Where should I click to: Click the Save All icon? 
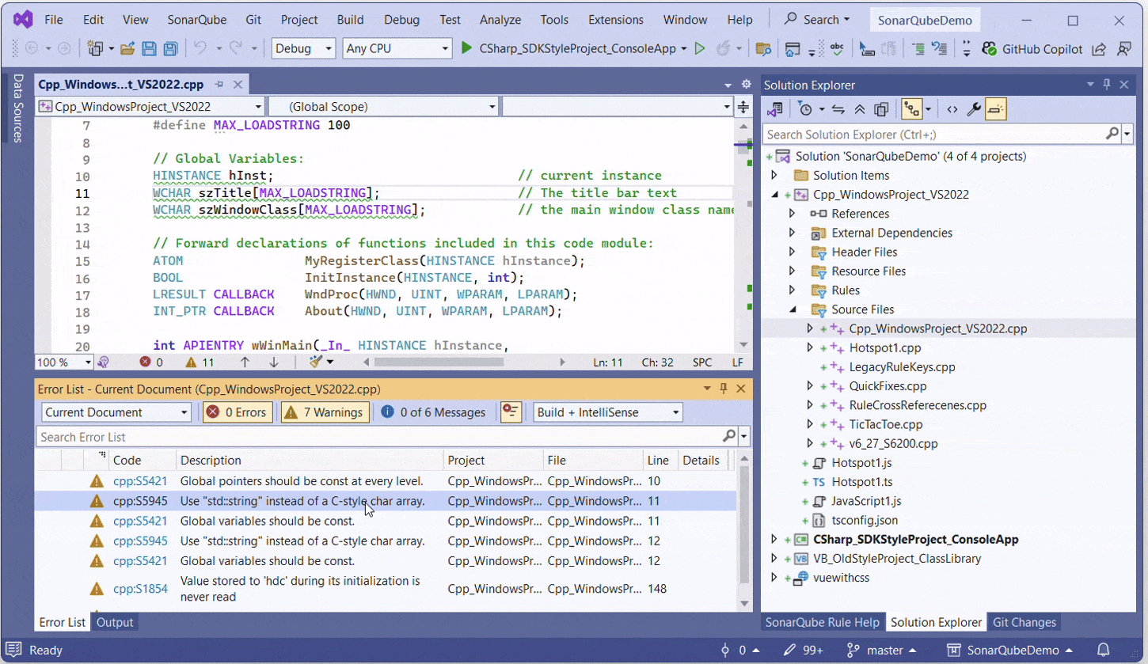click(169, 49)
